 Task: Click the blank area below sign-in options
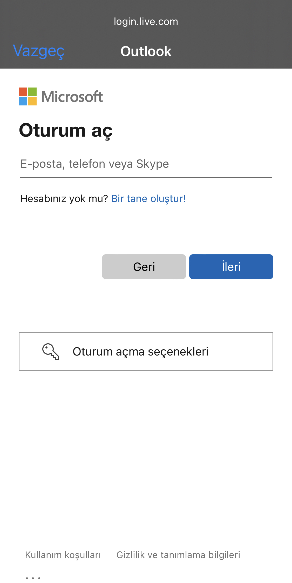[146, 454]
